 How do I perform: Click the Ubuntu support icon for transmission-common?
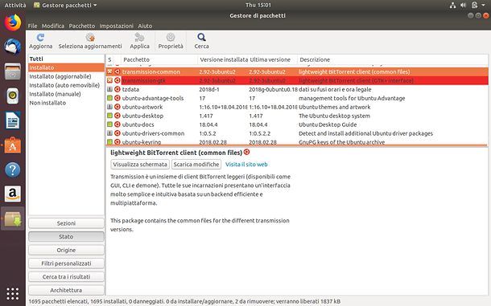[117, 71]
